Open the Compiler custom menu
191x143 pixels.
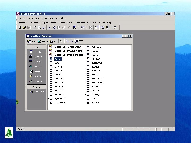click(44, 23)
